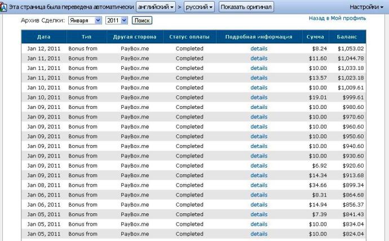Open the year dropdown showing 2011
389x241 pixels.
(117, 20)
